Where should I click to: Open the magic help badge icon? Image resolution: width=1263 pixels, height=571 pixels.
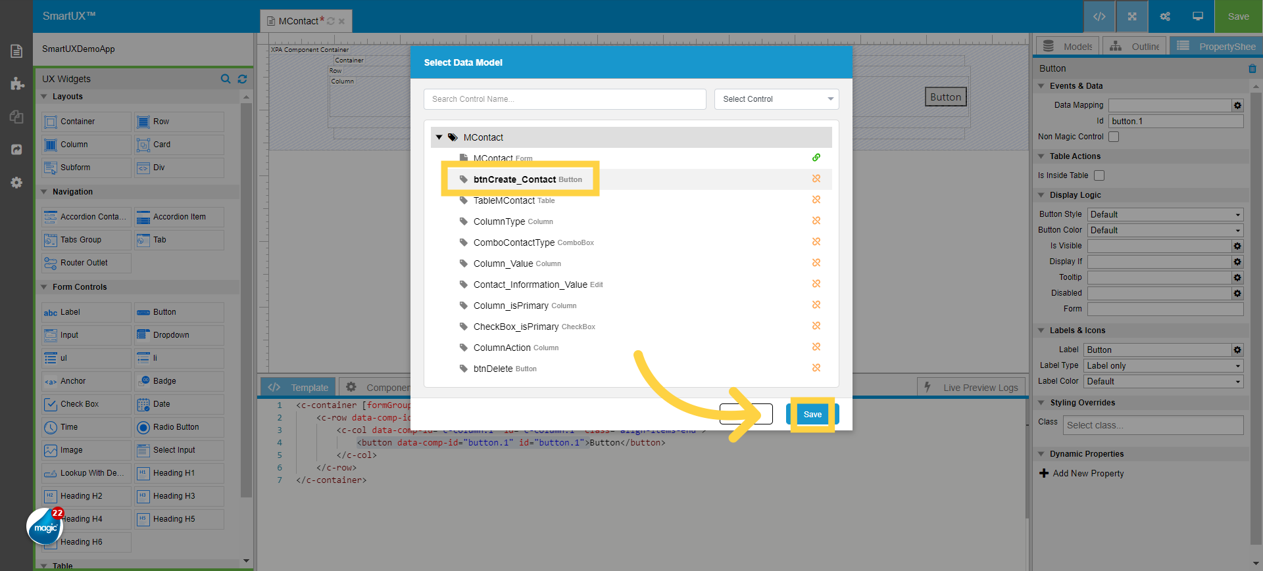[45, 526]
